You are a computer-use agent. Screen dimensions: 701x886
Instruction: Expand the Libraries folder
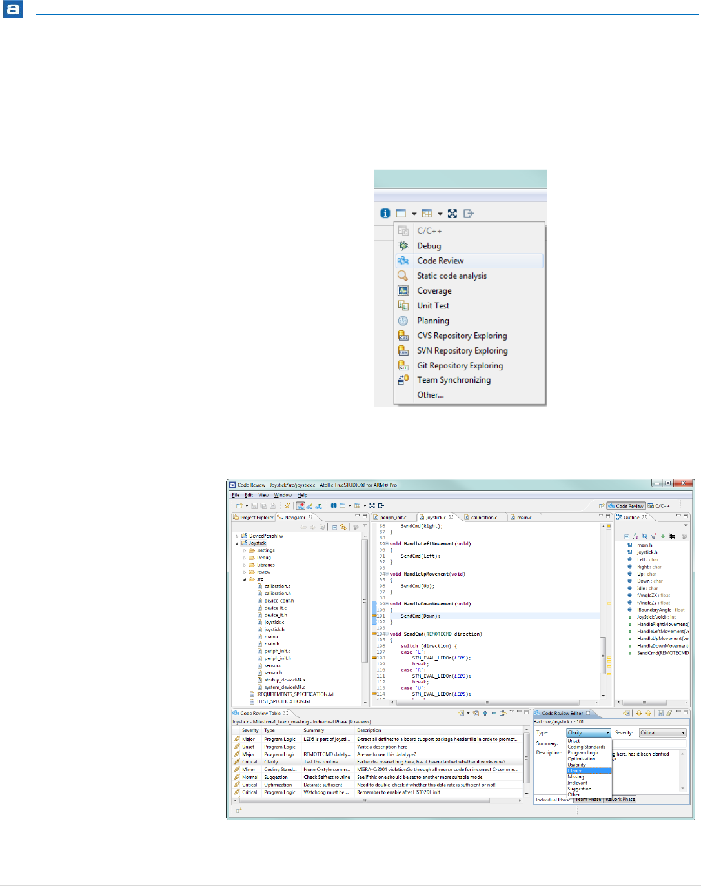pyautogui.click(x=245, y=565)
